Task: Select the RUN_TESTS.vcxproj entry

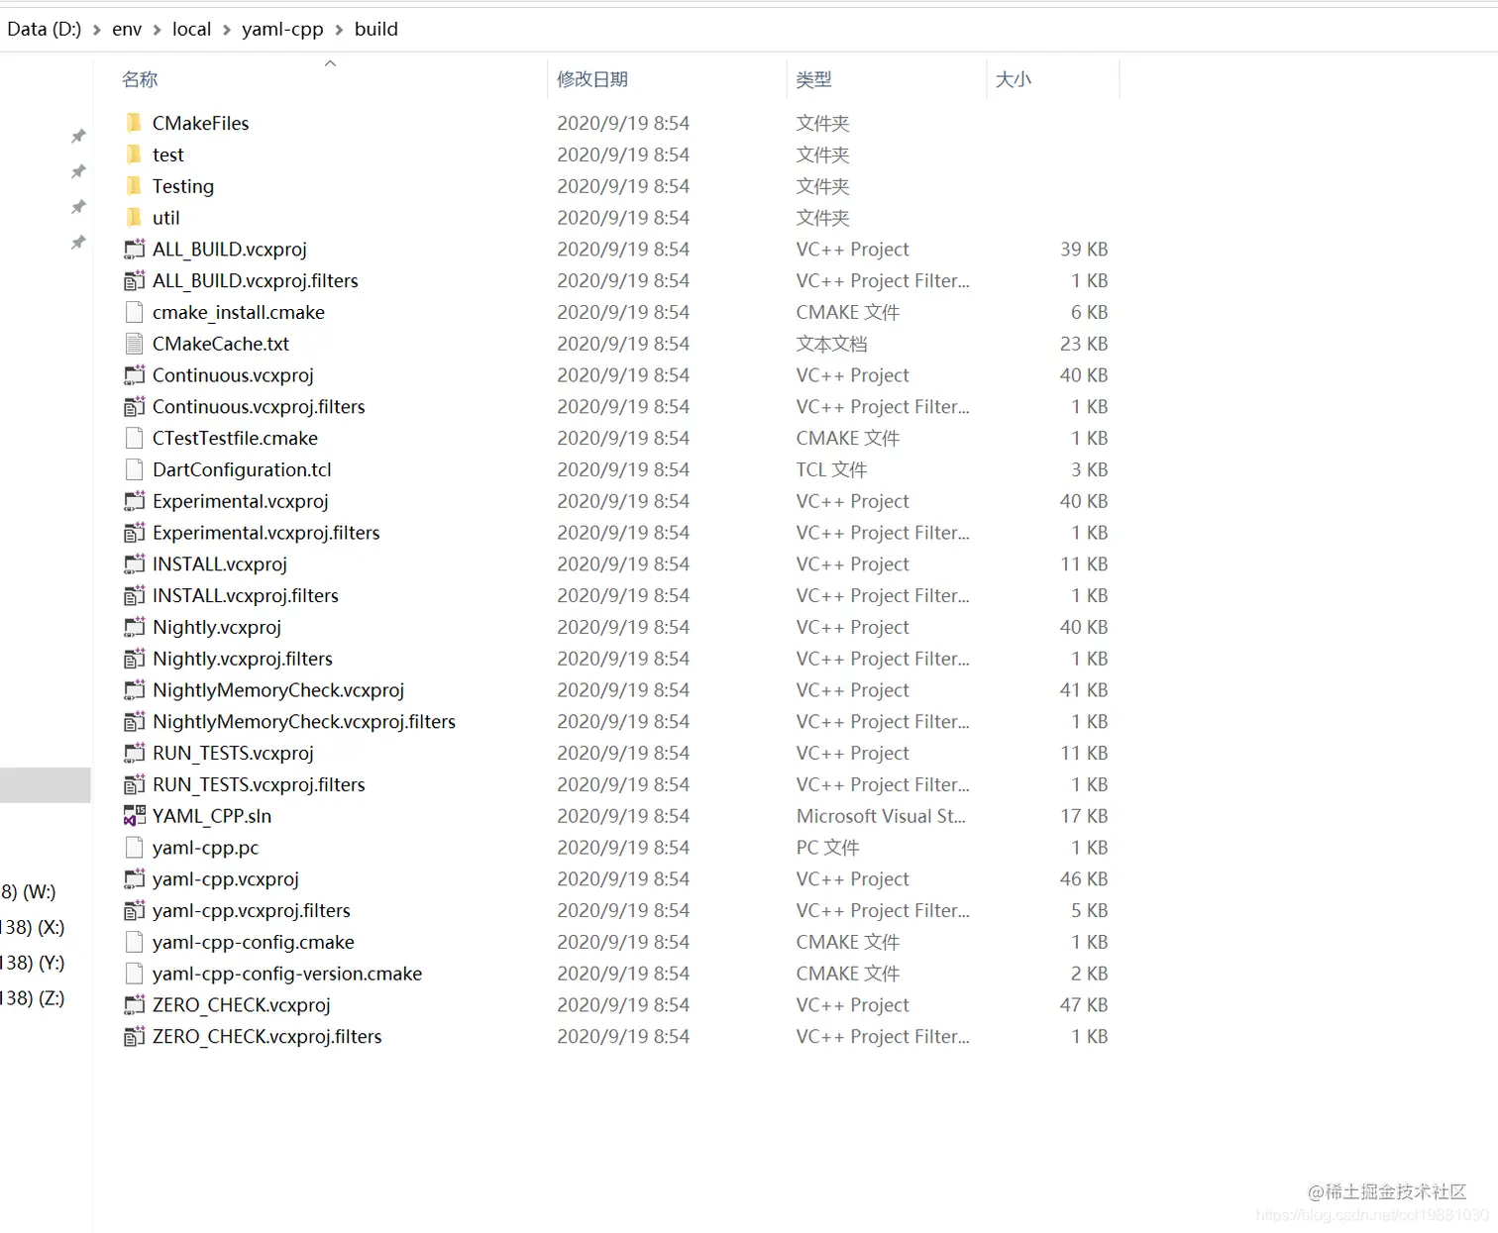Action: 233,753
